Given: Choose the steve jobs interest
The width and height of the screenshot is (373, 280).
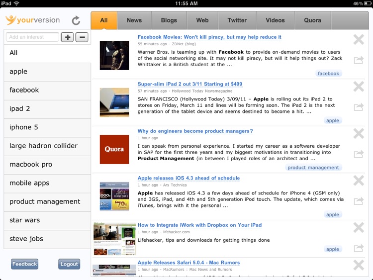Looking at the screenshot, I should tap(47, 239).
